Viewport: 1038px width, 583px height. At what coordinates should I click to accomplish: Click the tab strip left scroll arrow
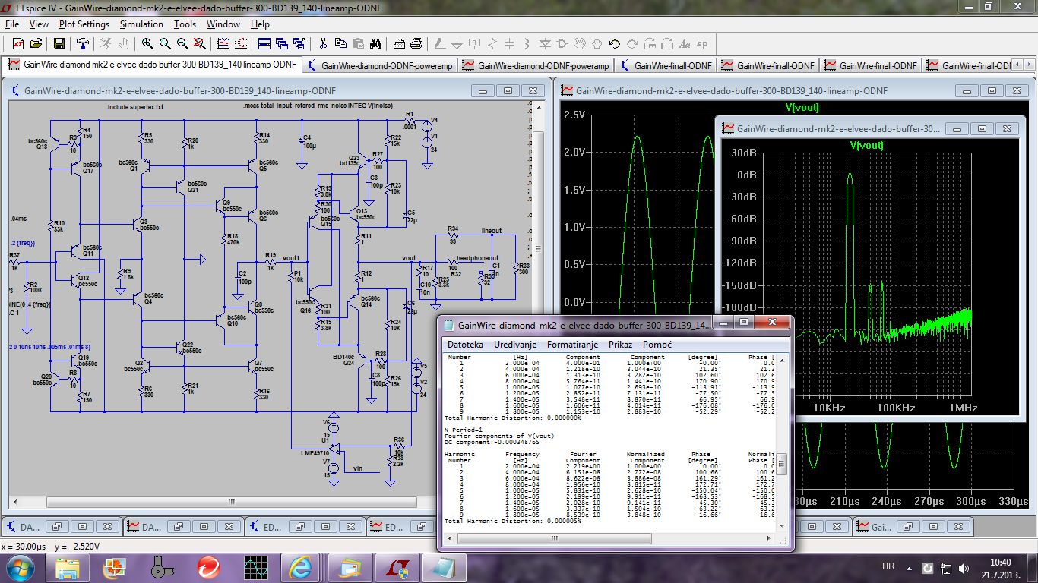pos(1016,66)
